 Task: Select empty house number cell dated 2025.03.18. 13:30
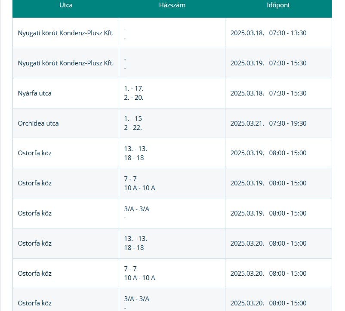(x=172, y=33)
